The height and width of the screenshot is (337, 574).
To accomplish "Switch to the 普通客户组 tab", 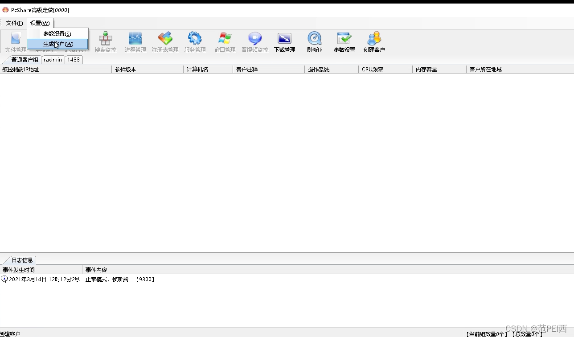I will click(x=25, y=60).
